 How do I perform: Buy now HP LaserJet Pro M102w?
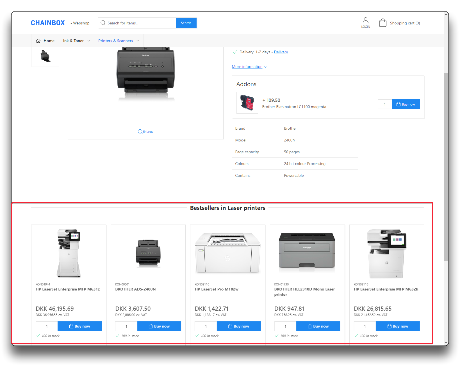pos(239,326)
